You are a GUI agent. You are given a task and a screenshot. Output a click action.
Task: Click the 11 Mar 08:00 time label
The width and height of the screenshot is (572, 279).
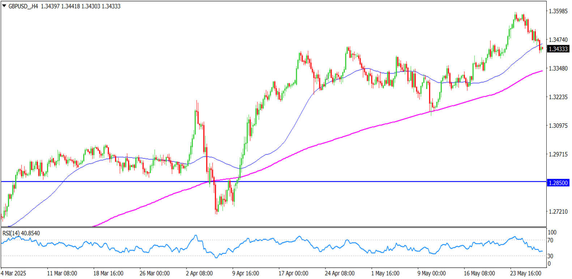pyautogui.click(x=62, y=273)
